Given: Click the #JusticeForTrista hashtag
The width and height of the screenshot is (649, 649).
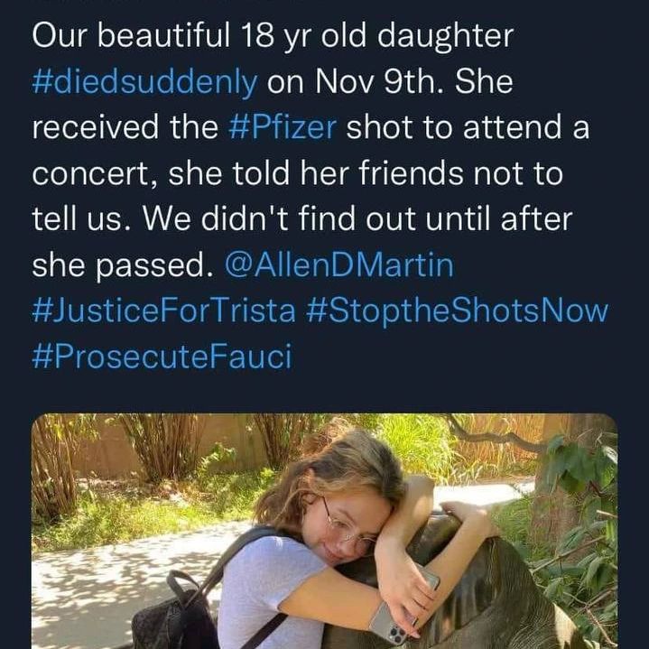Looking at the screenshot, I should [163, 311].
